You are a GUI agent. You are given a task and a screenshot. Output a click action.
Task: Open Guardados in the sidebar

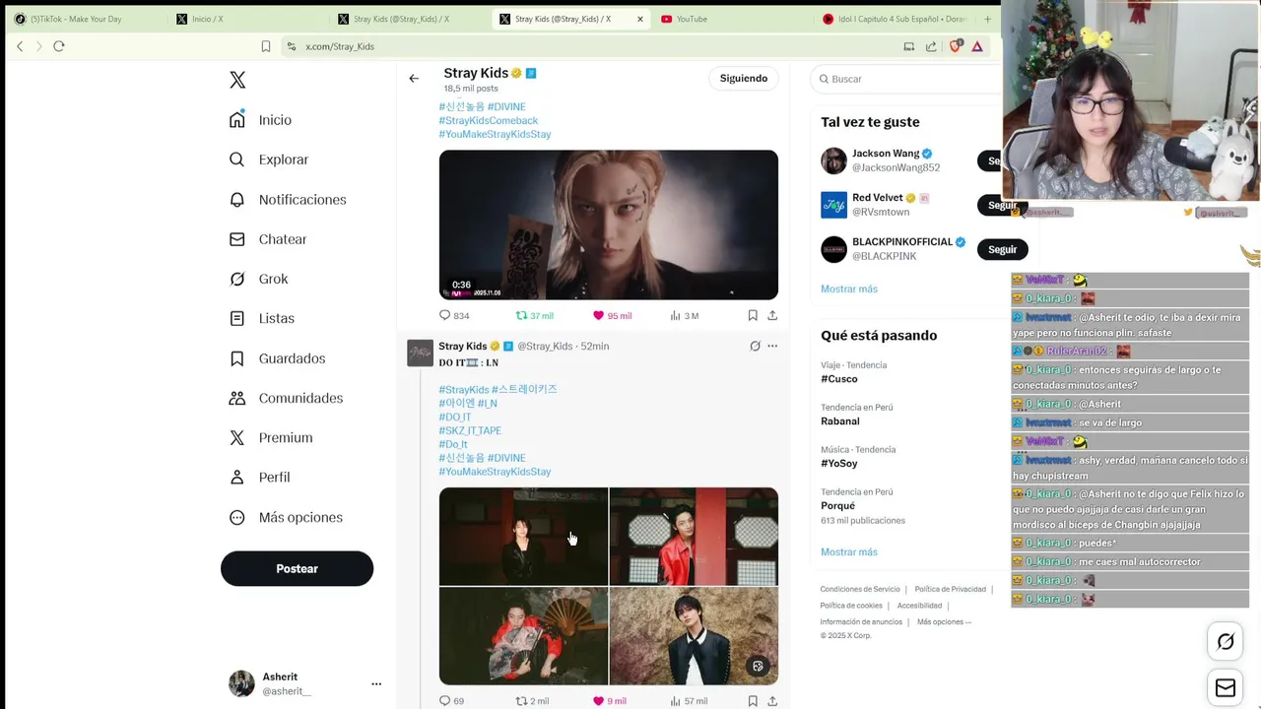pyautogui.click(x=277, y=358)
